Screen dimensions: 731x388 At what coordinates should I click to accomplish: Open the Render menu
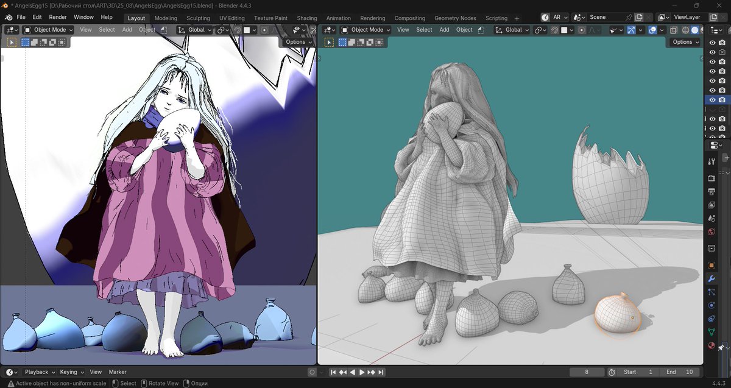tap(58, 17)
